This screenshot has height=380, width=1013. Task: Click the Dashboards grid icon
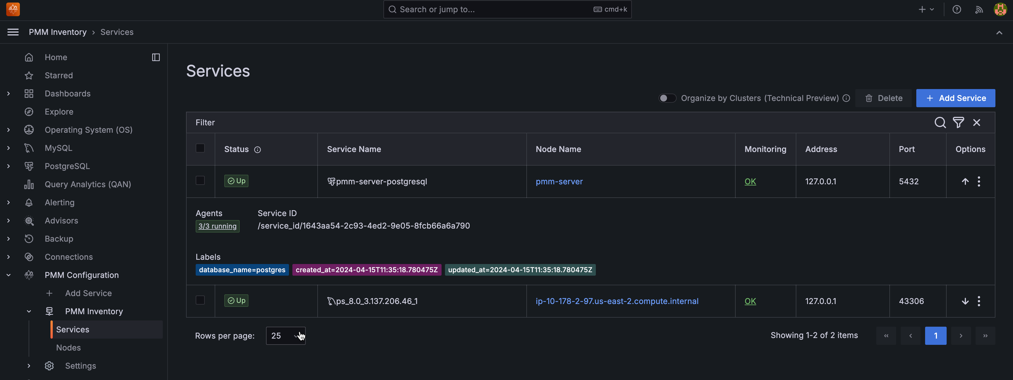29,93
